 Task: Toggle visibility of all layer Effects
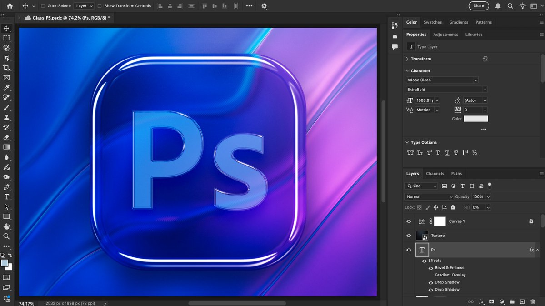click(x=425, y=261)
